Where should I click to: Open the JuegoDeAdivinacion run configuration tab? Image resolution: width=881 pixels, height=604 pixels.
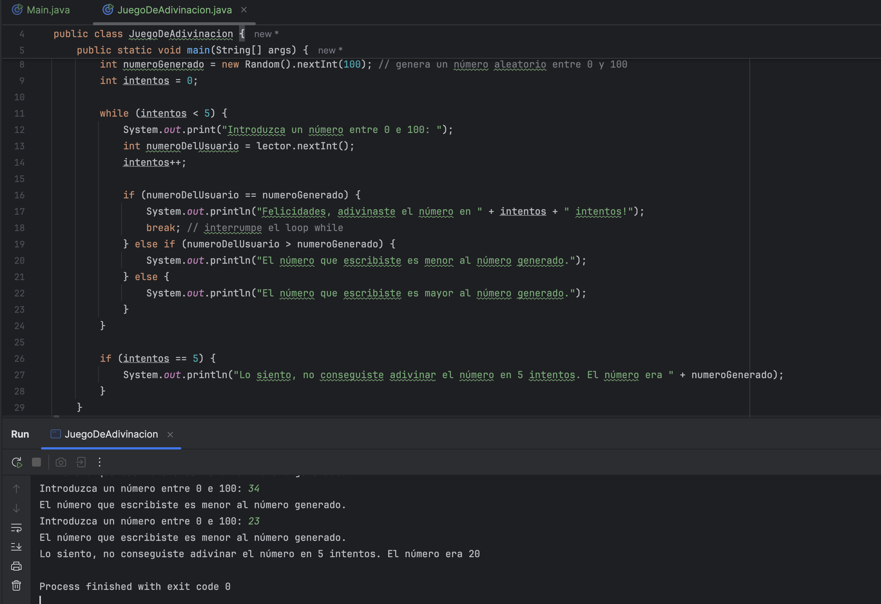coord(111,434)
